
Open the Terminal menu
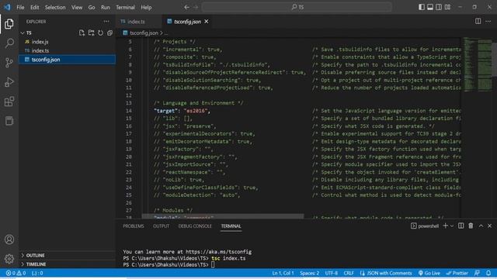tap(125, 7)
